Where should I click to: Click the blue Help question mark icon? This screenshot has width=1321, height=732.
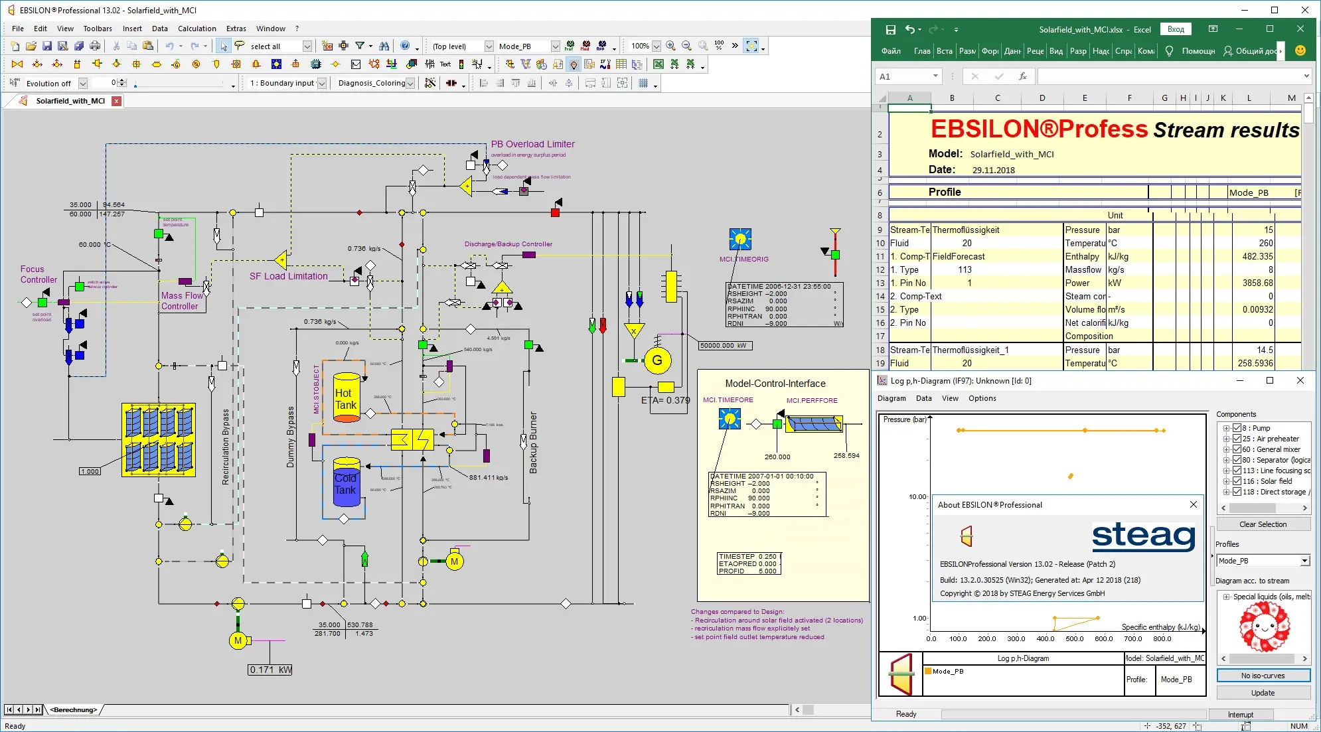coord(405,46)
